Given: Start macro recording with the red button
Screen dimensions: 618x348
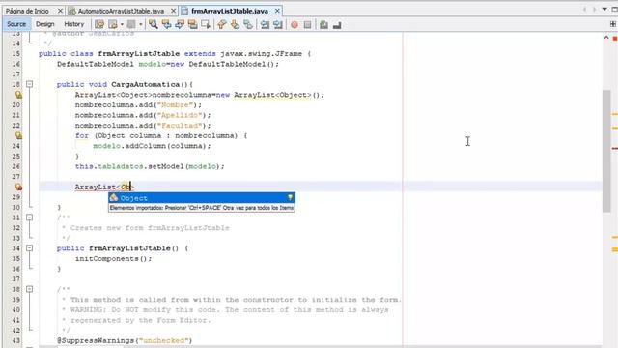Looking at the screenshot, I should 295,24.
